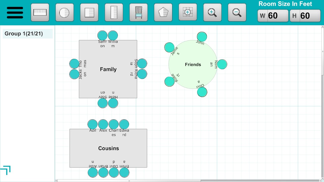Zoom in with the magnifier plus button
The height and width of the screenshot is (182, 324).
[212, 13]
